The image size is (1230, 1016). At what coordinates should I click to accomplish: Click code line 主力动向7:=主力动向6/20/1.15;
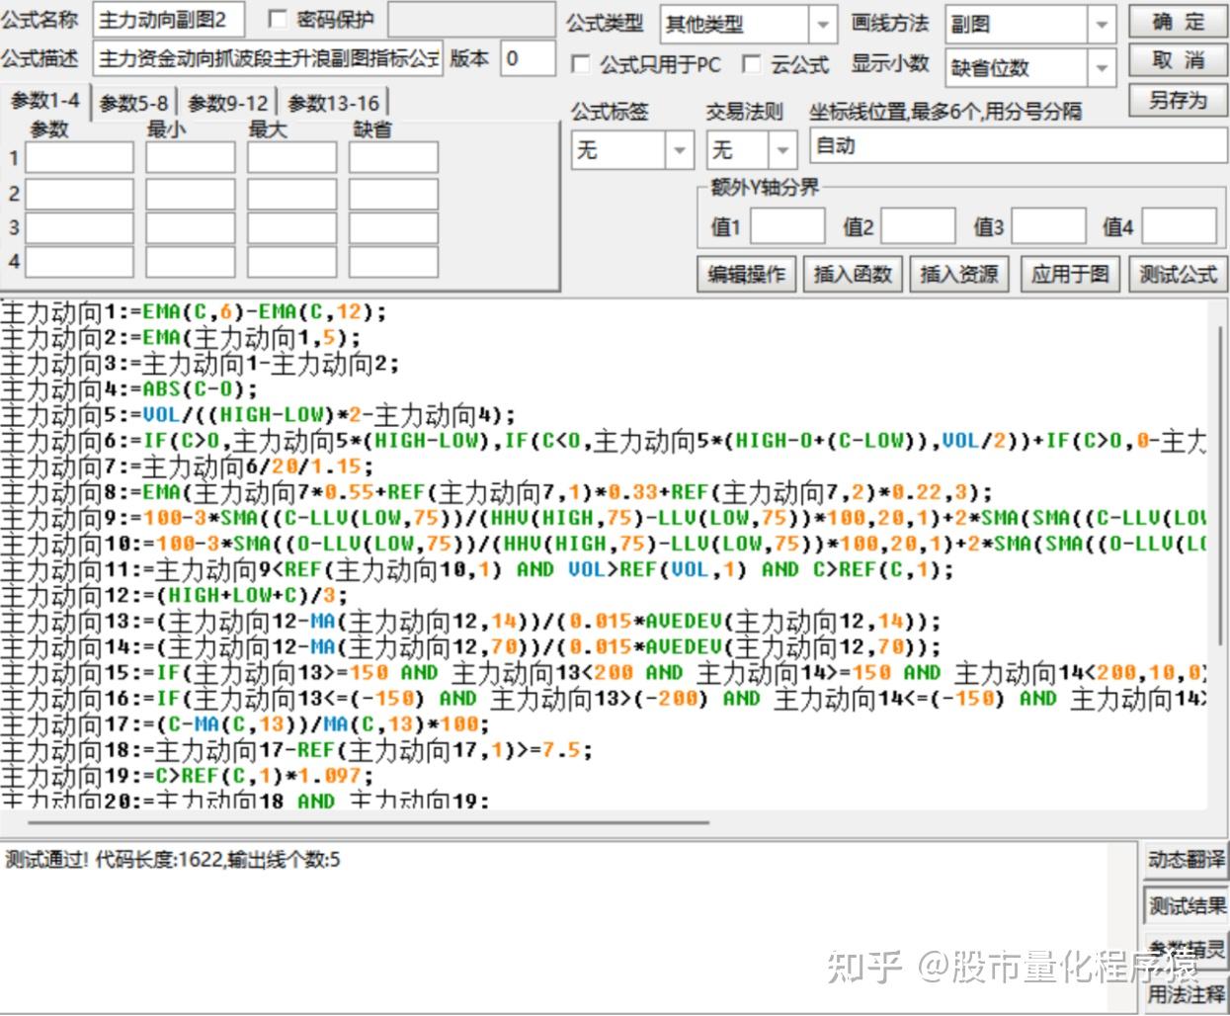click(x=187, y=466)
